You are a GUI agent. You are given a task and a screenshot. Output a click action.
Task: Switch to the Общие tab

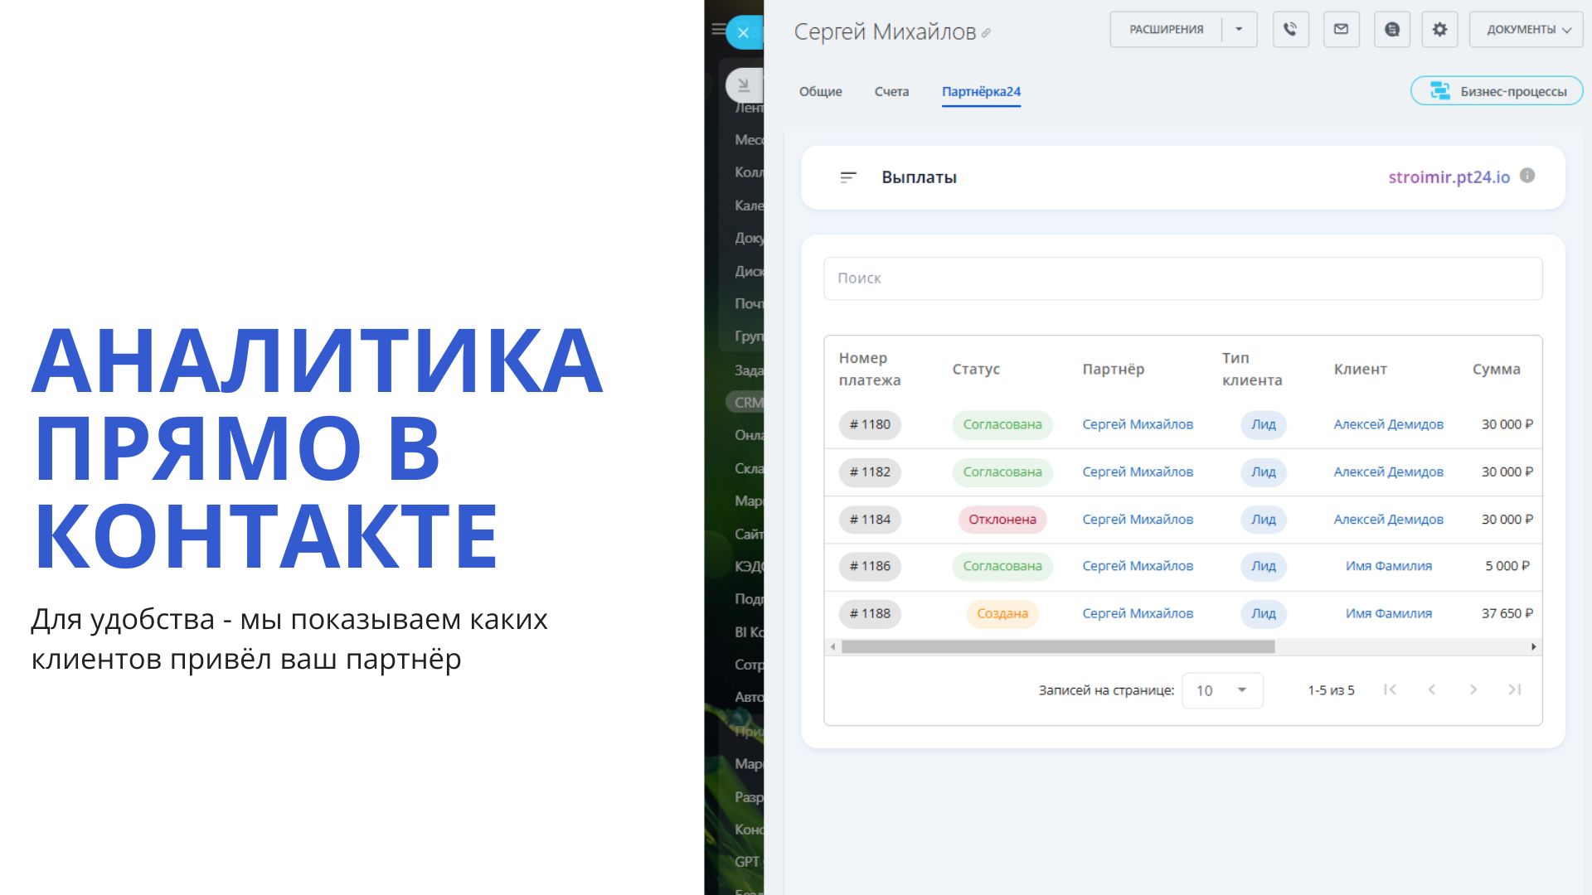click(820, 92)
